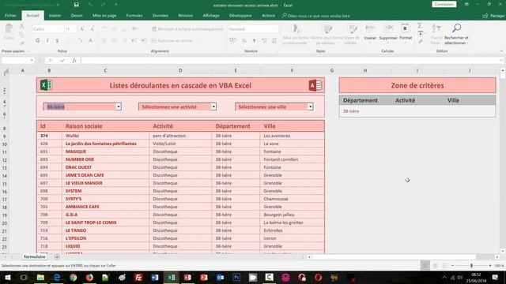Screen dimensions: 506x284
Task: Open the Fichier tab
Action: [x=10, y=16]
